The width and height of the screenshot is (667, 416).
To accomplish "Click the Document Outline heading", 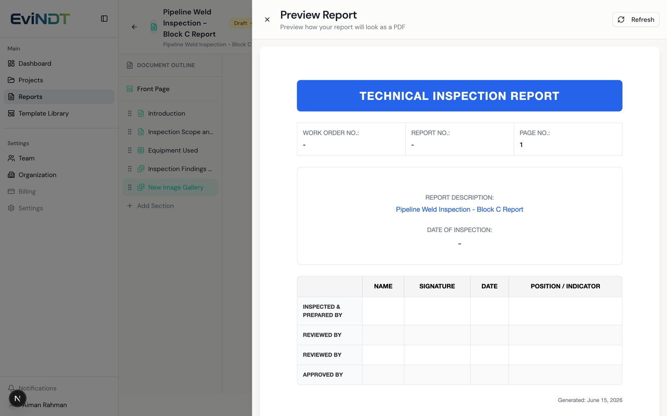I will [x=166, y=65].
